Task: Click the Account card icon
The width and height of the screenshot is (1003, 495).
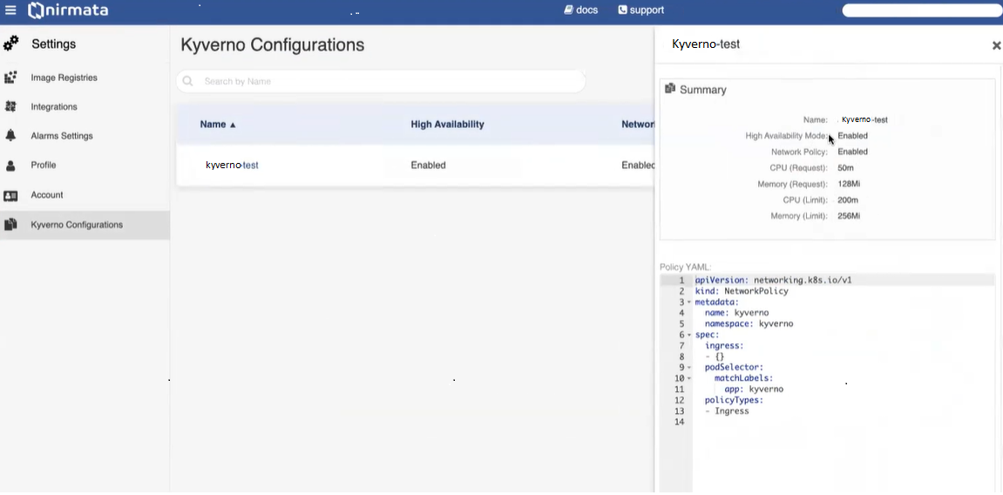Action: tap(10, 195)
